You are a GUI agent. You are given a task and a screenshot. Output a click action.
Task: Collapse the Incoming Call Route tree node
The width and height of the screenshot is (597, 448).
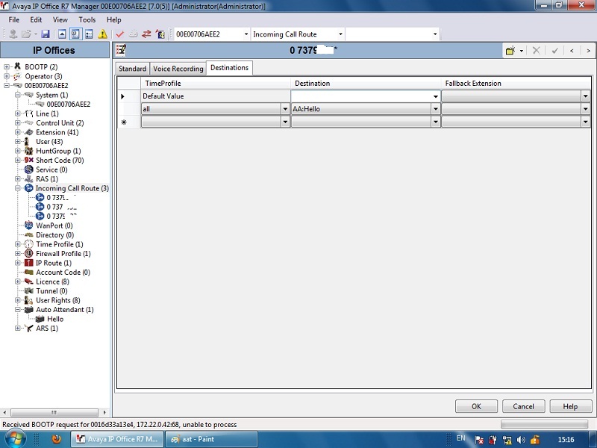tap(18, 188)
